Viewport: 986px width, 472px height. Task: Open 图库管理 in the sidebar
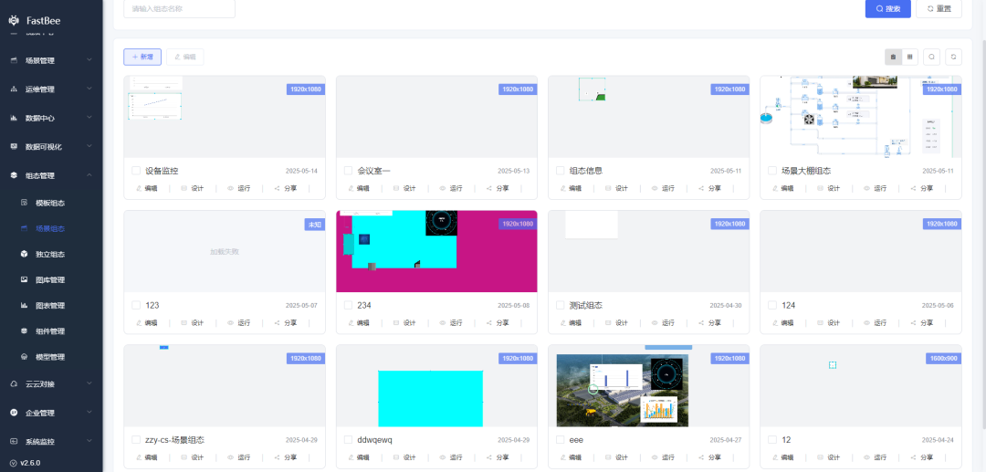[50, 280]
